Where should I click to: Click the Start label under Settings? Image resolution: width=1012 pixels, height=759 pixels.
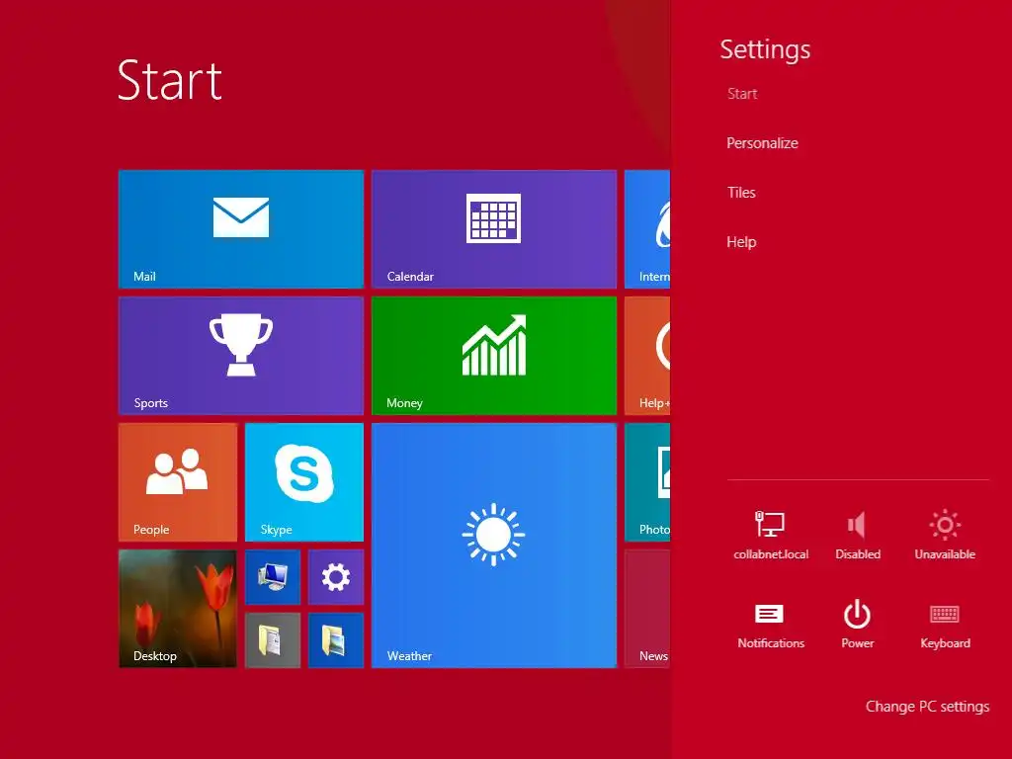(x=742, y=94)
